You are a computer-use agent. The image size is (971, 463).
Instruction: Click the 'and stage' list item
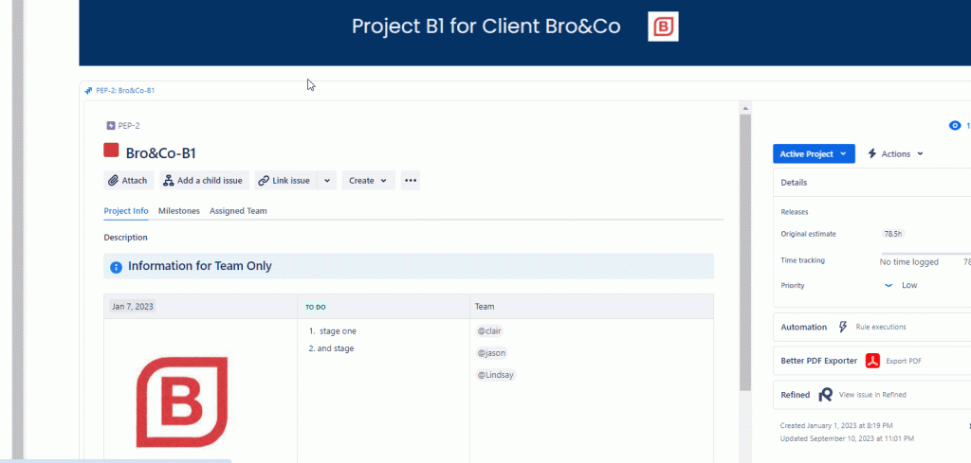tap(336, 348)
